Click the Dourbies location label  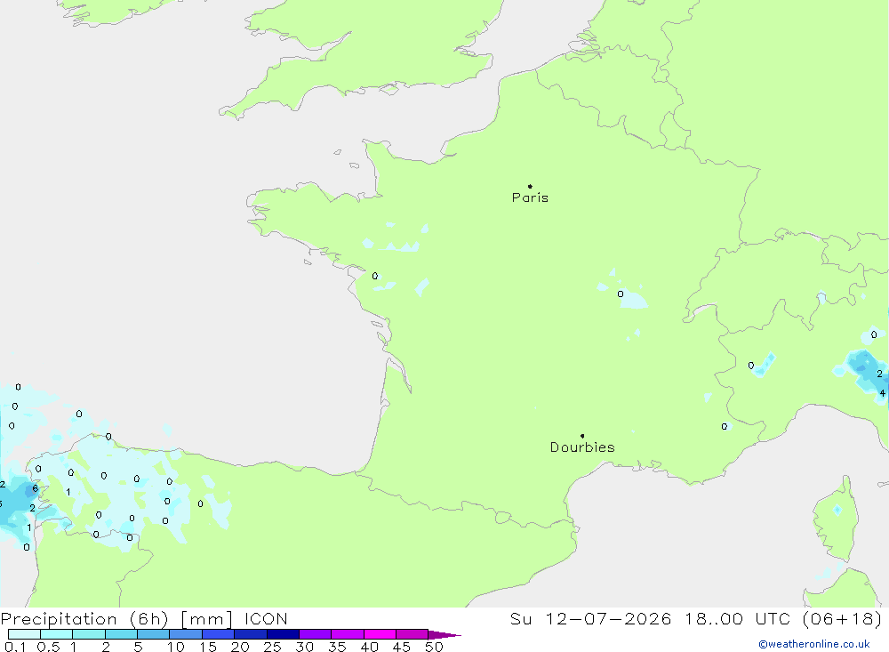(582, 447)
